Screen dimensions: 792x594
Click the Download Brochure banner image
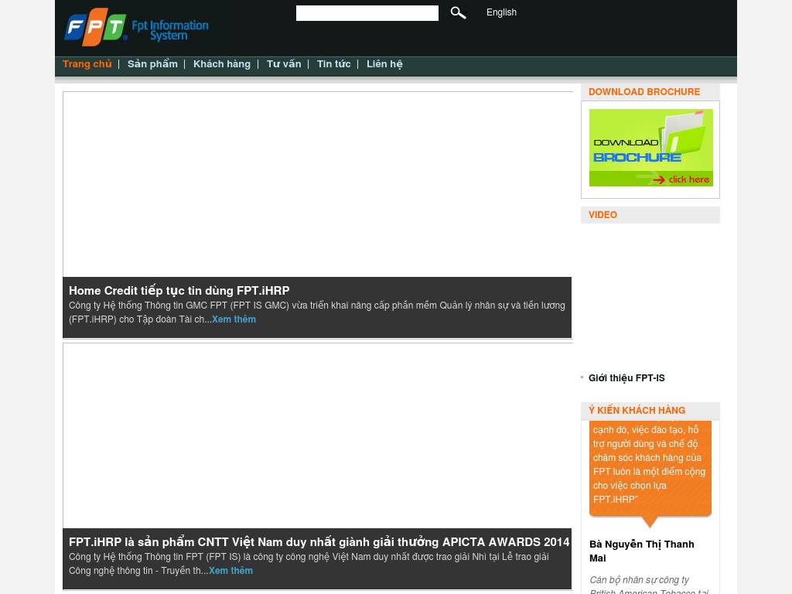650,148
